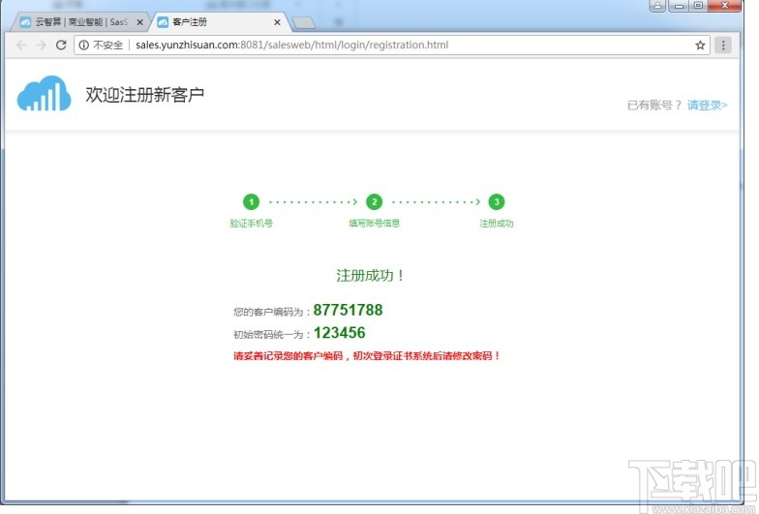Click the blue cloud chart logo

(x=45, y=93)
